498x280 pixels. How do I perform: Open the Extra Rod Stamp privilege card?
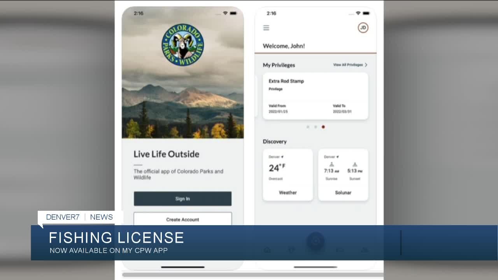315,96
